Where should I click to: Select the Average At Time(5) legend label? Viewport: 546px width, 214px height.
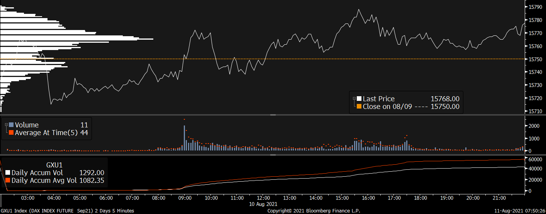point(46,132)
